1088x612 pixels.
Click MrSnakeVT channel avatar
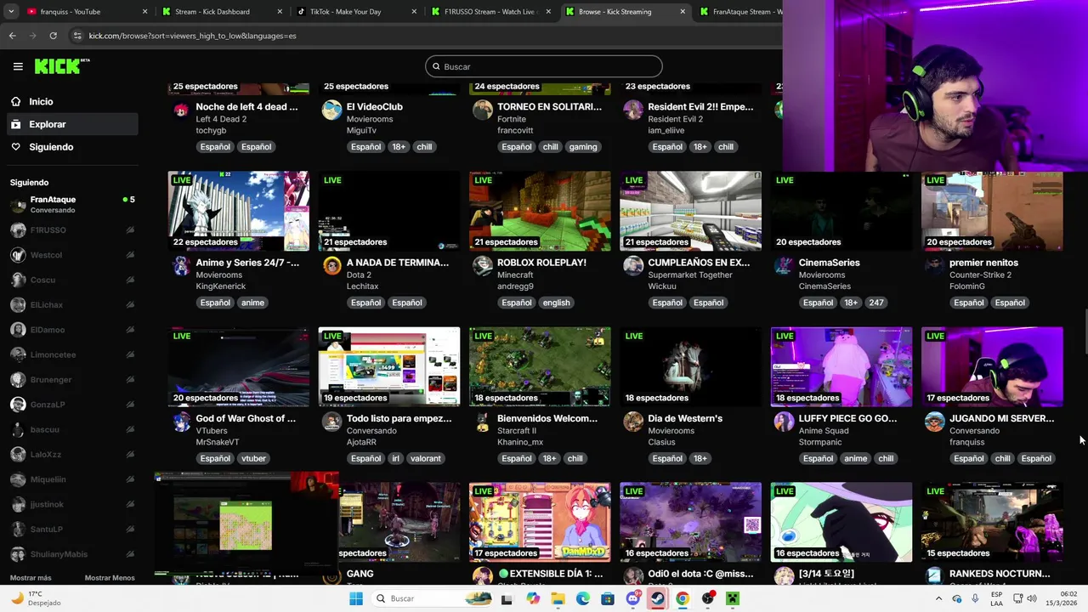pos(181,422)
